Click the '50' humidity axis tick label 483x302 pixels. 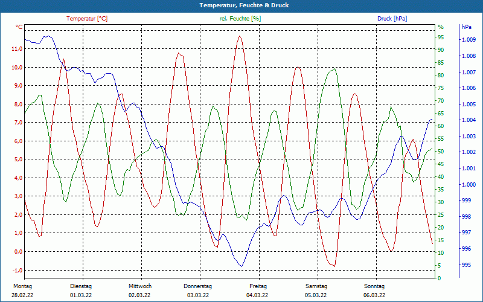coord(441,152)
